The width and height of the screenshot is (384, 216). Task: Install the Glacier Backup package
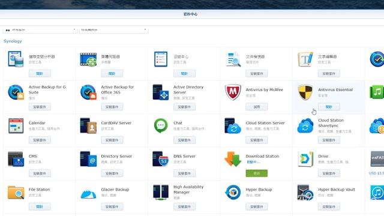point(112,206)
